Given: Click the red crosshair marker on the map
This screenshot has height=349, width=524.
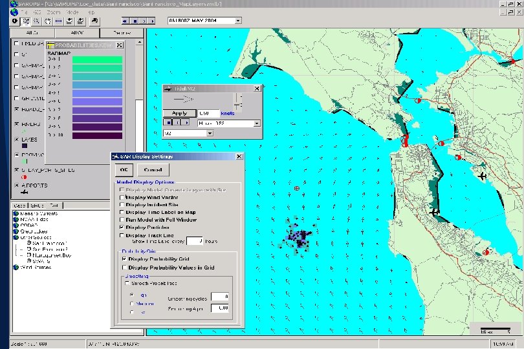Looking at the screenshot, I should click(x=297, y=188).
